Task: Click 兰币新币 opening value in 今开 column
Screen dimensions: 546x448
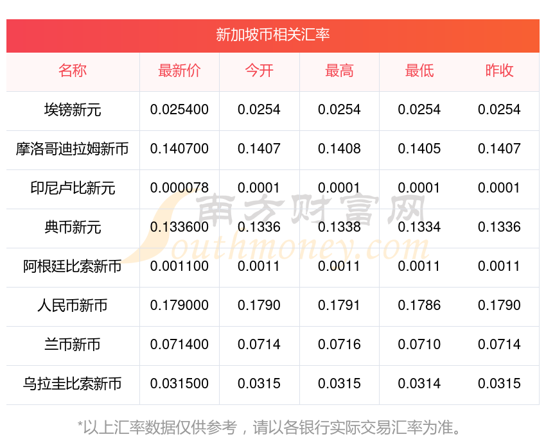Action: click(259, 345)
